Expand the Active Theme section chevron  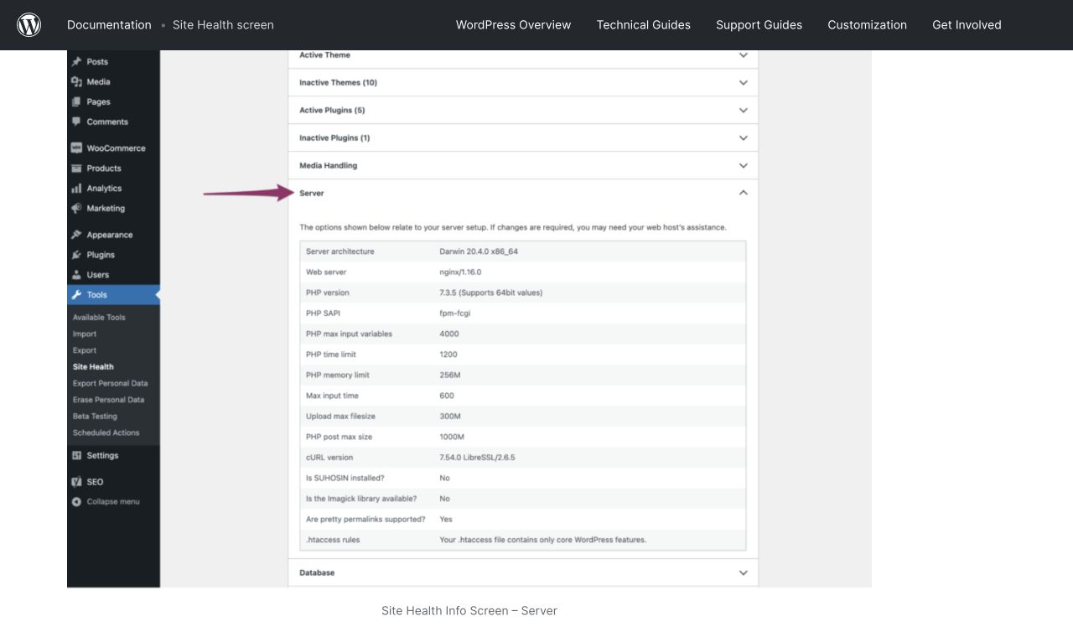(743, 55)
